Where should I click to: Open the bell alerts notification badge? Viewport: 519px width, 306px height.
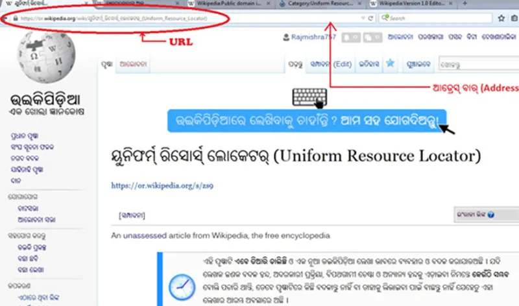coord(351,38)
